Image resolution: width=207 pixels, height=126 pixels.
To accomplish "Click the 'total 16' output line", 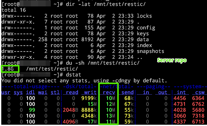I will pyautogui.click(x=14, y=10).
